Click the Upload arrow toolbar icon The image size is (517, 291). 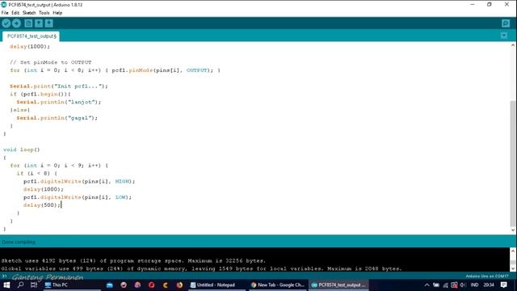pos(16,23)
